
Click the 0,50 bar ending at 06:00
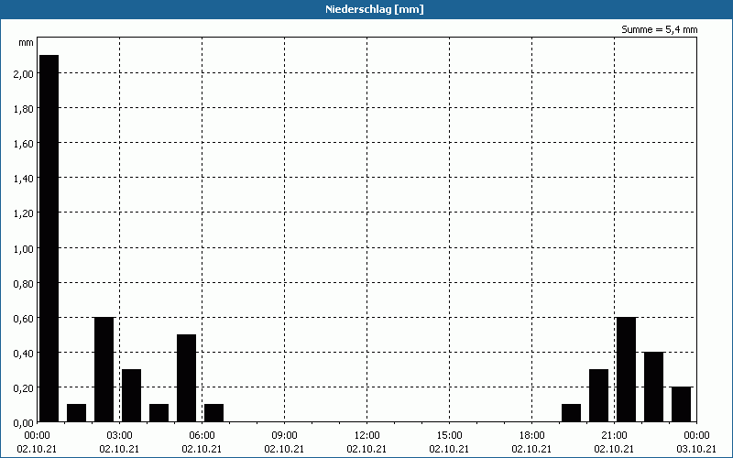click(x=187, y=378)
